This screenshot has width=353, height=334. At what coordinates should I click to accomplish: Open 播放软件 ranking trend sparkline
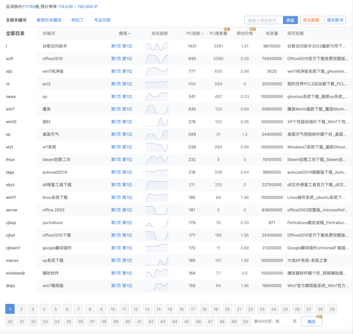[x=157, y=273]
